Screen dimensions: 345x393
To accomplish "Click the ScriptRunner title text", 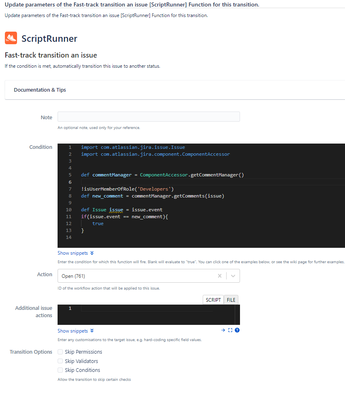I will click(x=49, y=39).
